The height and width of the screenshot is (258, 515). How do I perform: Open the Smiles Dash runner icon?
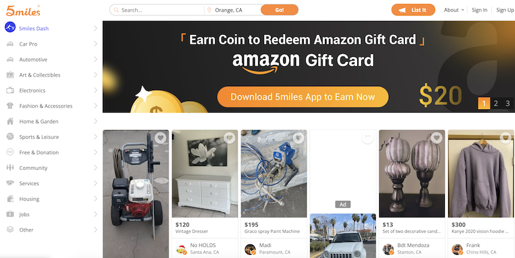10,27
